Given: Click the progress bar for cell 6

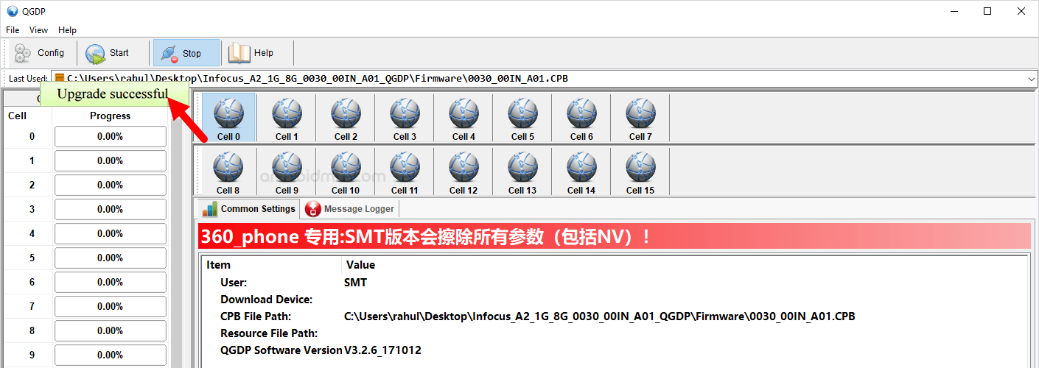Looking at the screenshot, I should click(x=111, y=282).
